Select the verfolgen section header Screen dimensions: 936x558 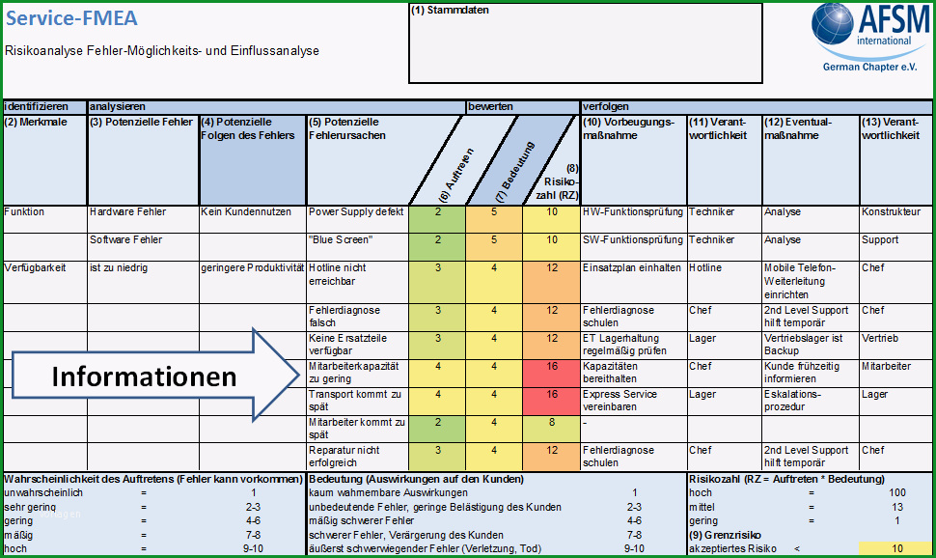pos(757,107)
